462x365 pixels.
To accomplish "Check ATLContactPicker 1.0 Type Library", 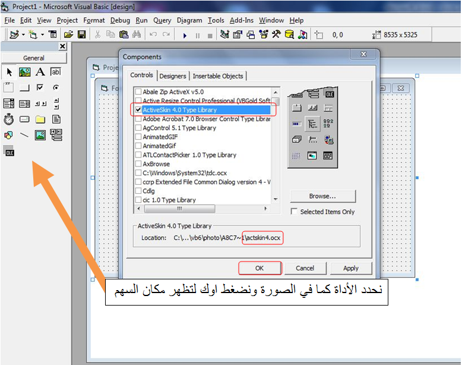I will (138, 155).
